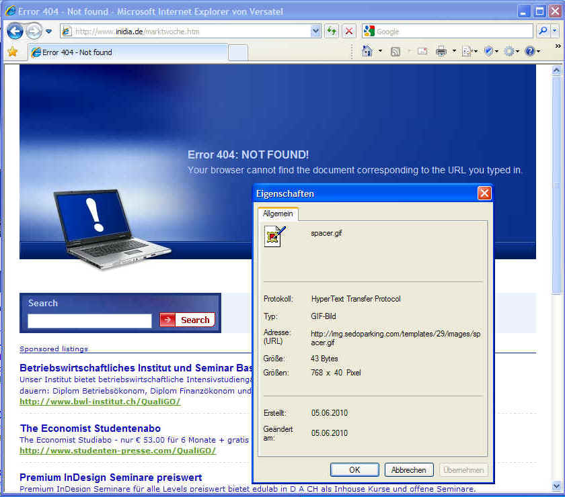Image resolution: width=565 pixels, height=497 pixels.
Task: Expand the Print options dropdown arrow
Action: (x=454, y=52)
